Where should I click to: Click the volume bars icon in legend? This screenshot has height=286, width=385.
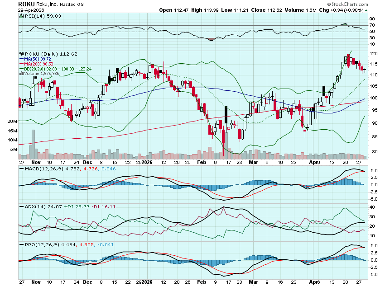tap(21, 73)
